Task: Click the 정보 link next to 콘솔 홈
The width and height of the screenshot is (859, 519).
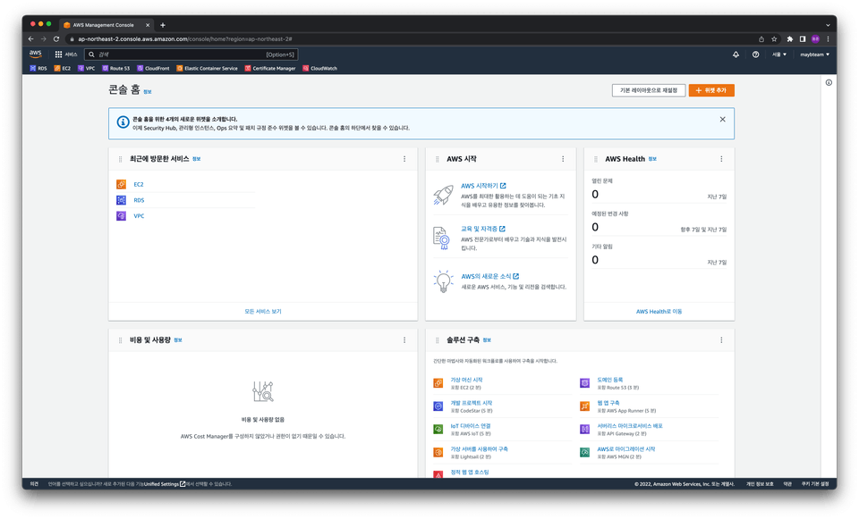Action: (x=148, y=92)
